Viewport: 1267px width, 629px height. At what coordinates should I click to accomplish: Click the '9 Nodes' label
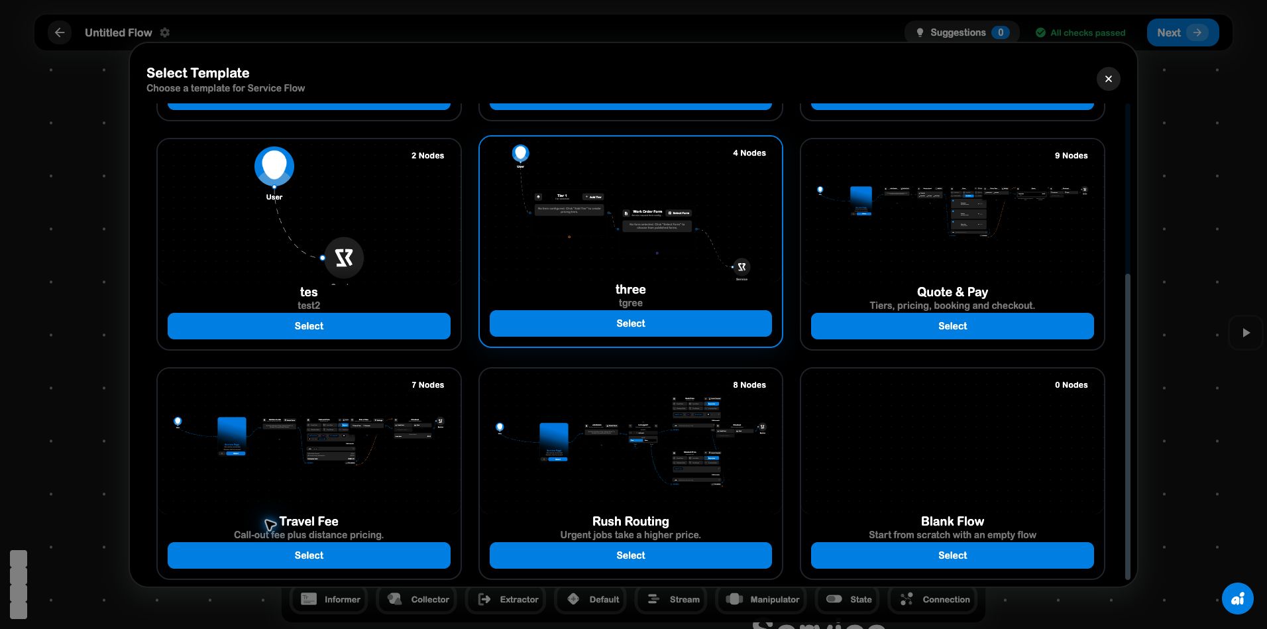[1072, 156]
